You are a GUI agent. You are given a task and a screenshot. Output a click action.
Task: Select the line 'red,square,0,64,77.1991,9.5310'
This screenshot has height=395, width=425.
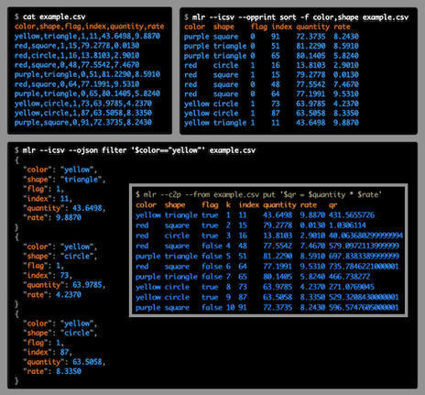click(x=77, y=84)
